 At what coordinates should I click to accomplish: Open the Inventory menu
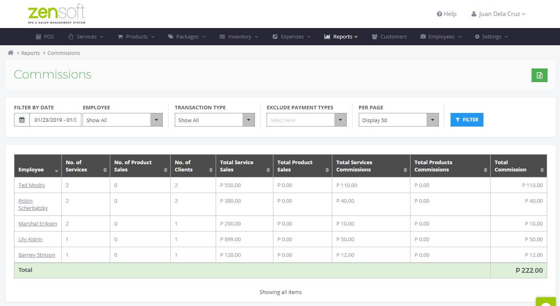[x=239, y=36]
